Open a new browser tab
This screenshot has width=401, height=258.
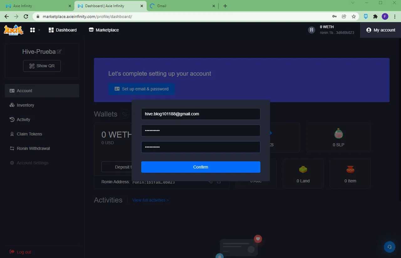tap(225, 6)
